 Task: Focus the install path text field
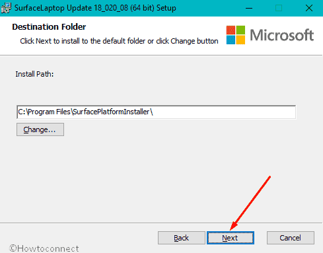157,112
